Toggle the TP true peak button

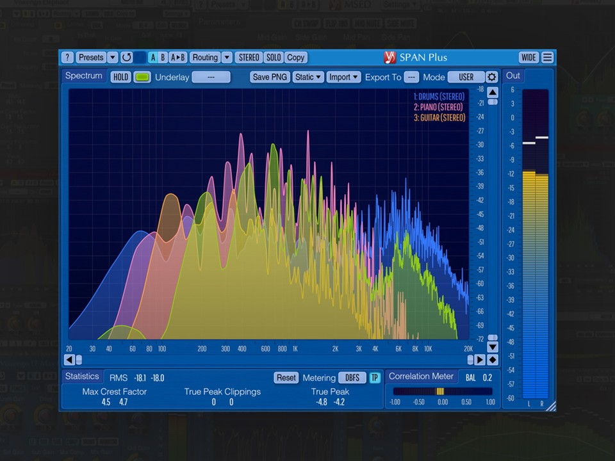tap(375, 378)
